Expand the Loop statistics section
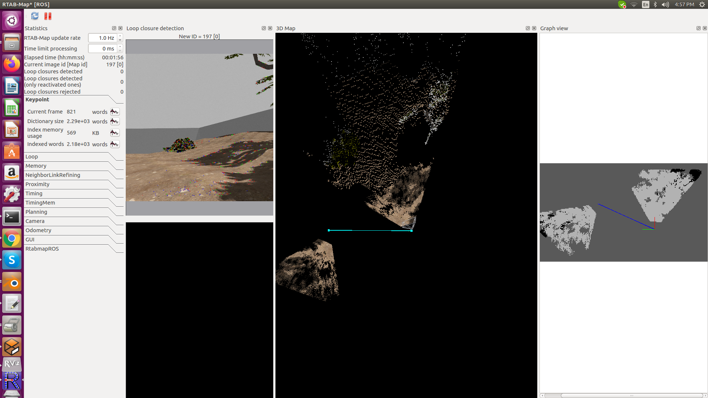 (32, 157)
